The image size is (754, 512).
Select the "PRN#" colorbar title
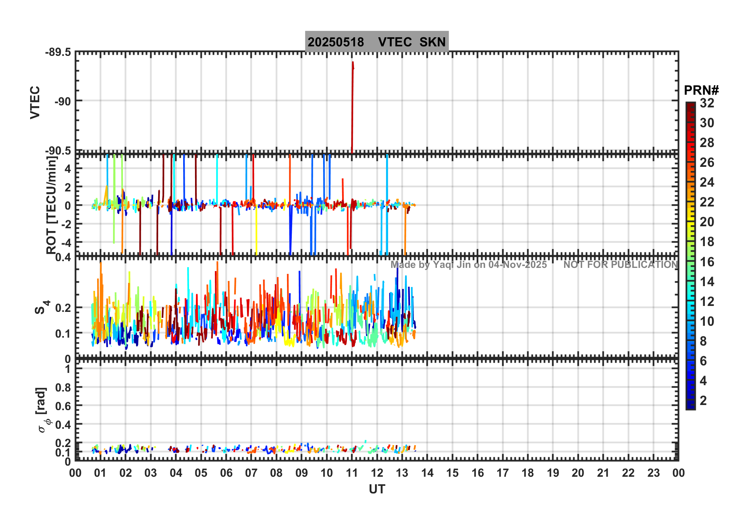701,90
